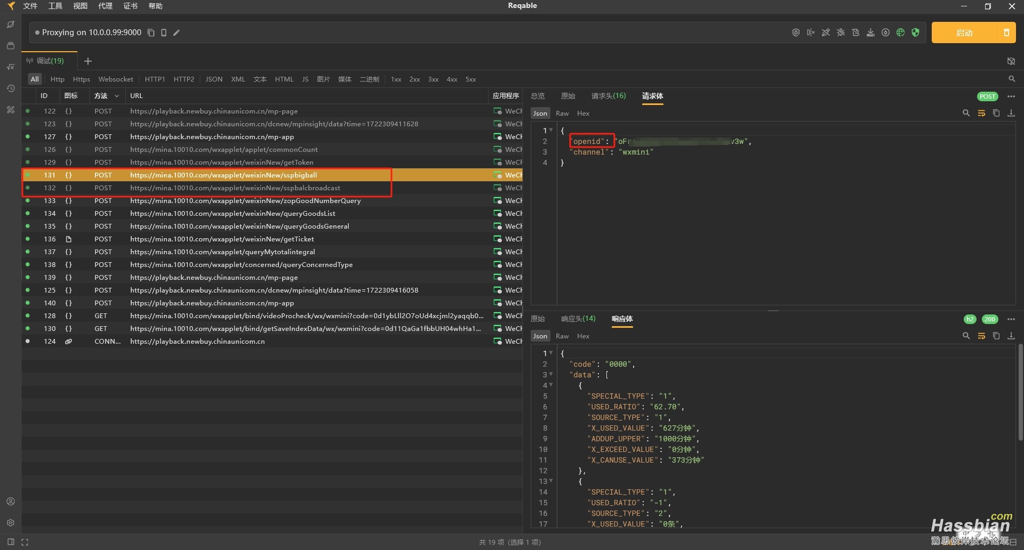Open the 文件 menu
This screenshot has width=1024, height=550.
tap(30, 6)
